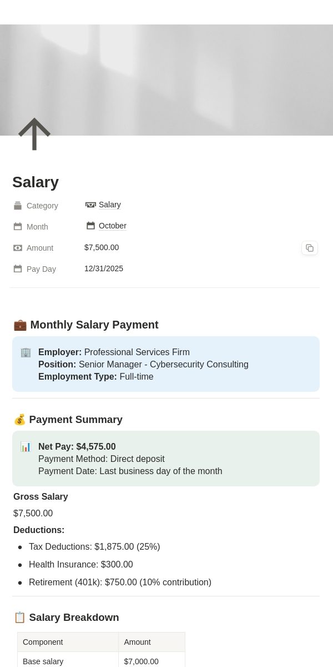
Task: Click the up arrow page icon
Action: (x=34, y=134)
